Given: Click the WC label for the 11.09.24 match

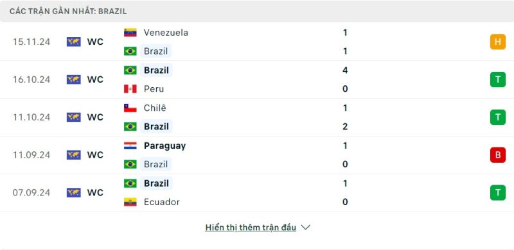Looking at the screenshot, I should tap(95, 154).
